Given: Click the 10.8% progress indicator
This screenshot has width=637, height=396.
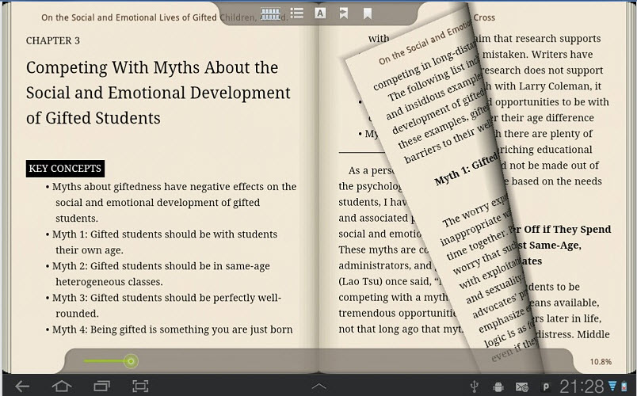Looking at the screenshot, I should tap(601, 361).
